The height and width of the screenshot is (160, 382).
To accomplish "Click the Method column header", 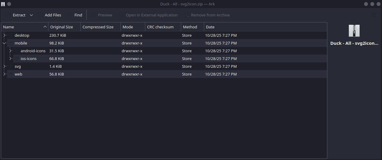I will (x=192, y=27).
